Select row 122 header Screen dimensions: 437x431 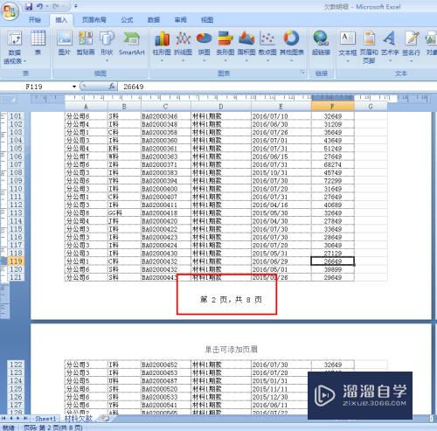16,365
